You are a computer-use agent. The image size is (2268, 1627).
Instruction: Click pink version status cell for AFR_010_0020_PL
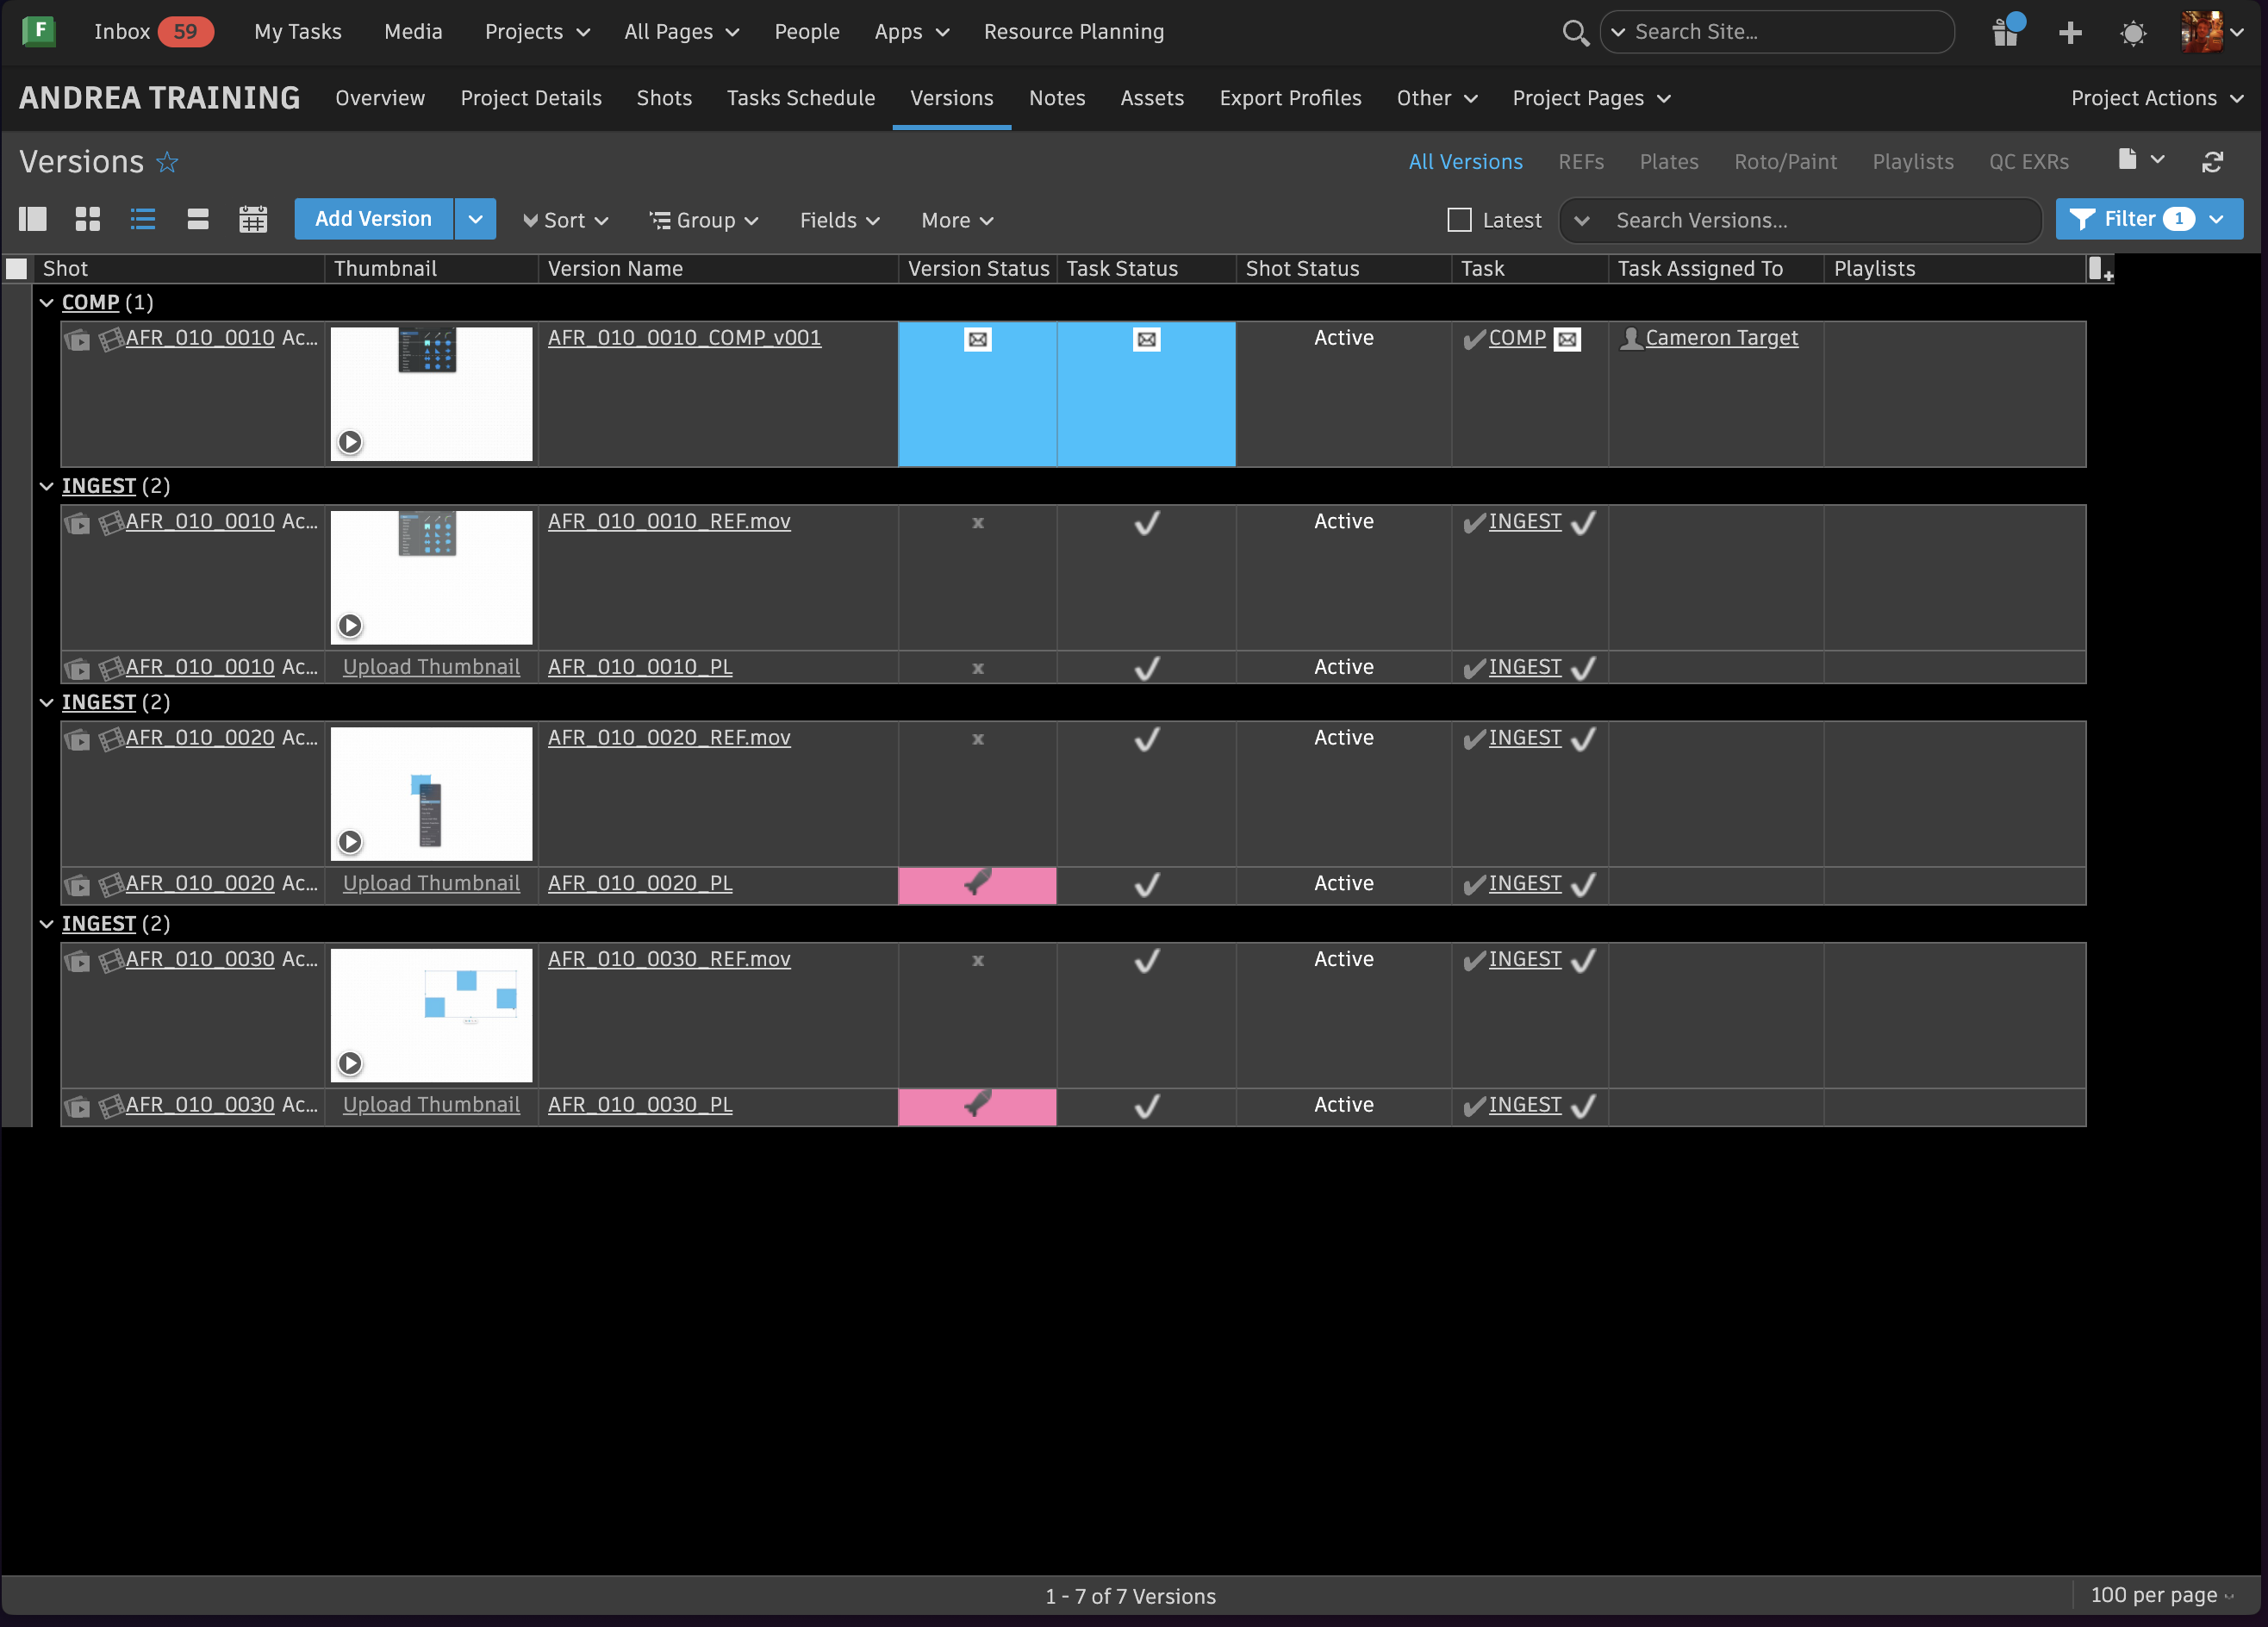tap(976, 884)
